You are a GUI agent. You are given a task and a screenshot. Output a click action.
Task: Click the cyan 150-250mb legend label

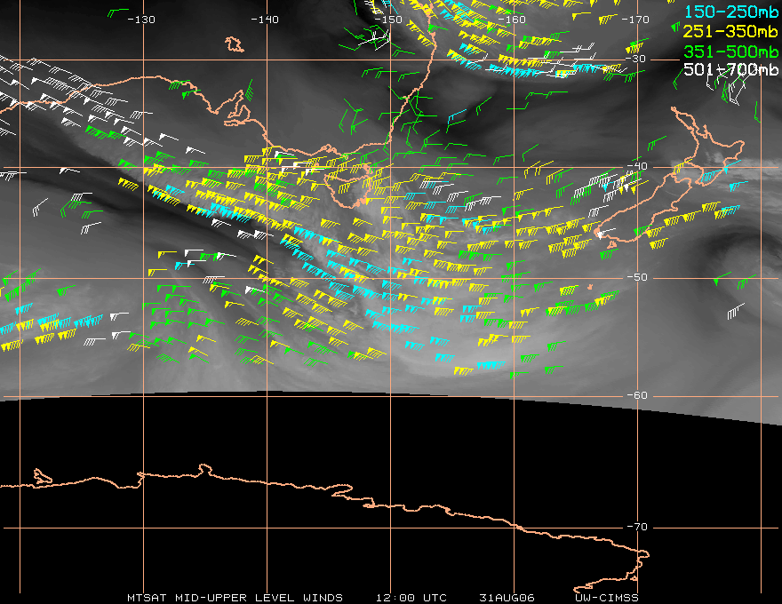730,12
